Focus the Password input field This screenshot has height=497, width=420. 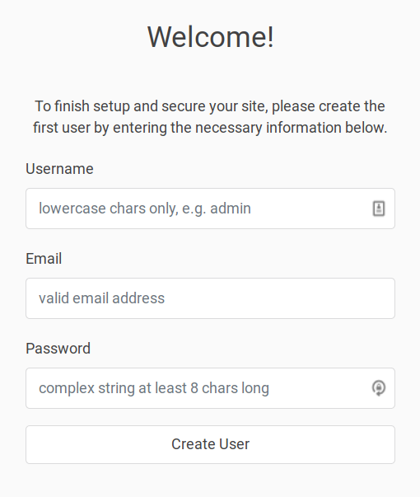tap(210, 388)
